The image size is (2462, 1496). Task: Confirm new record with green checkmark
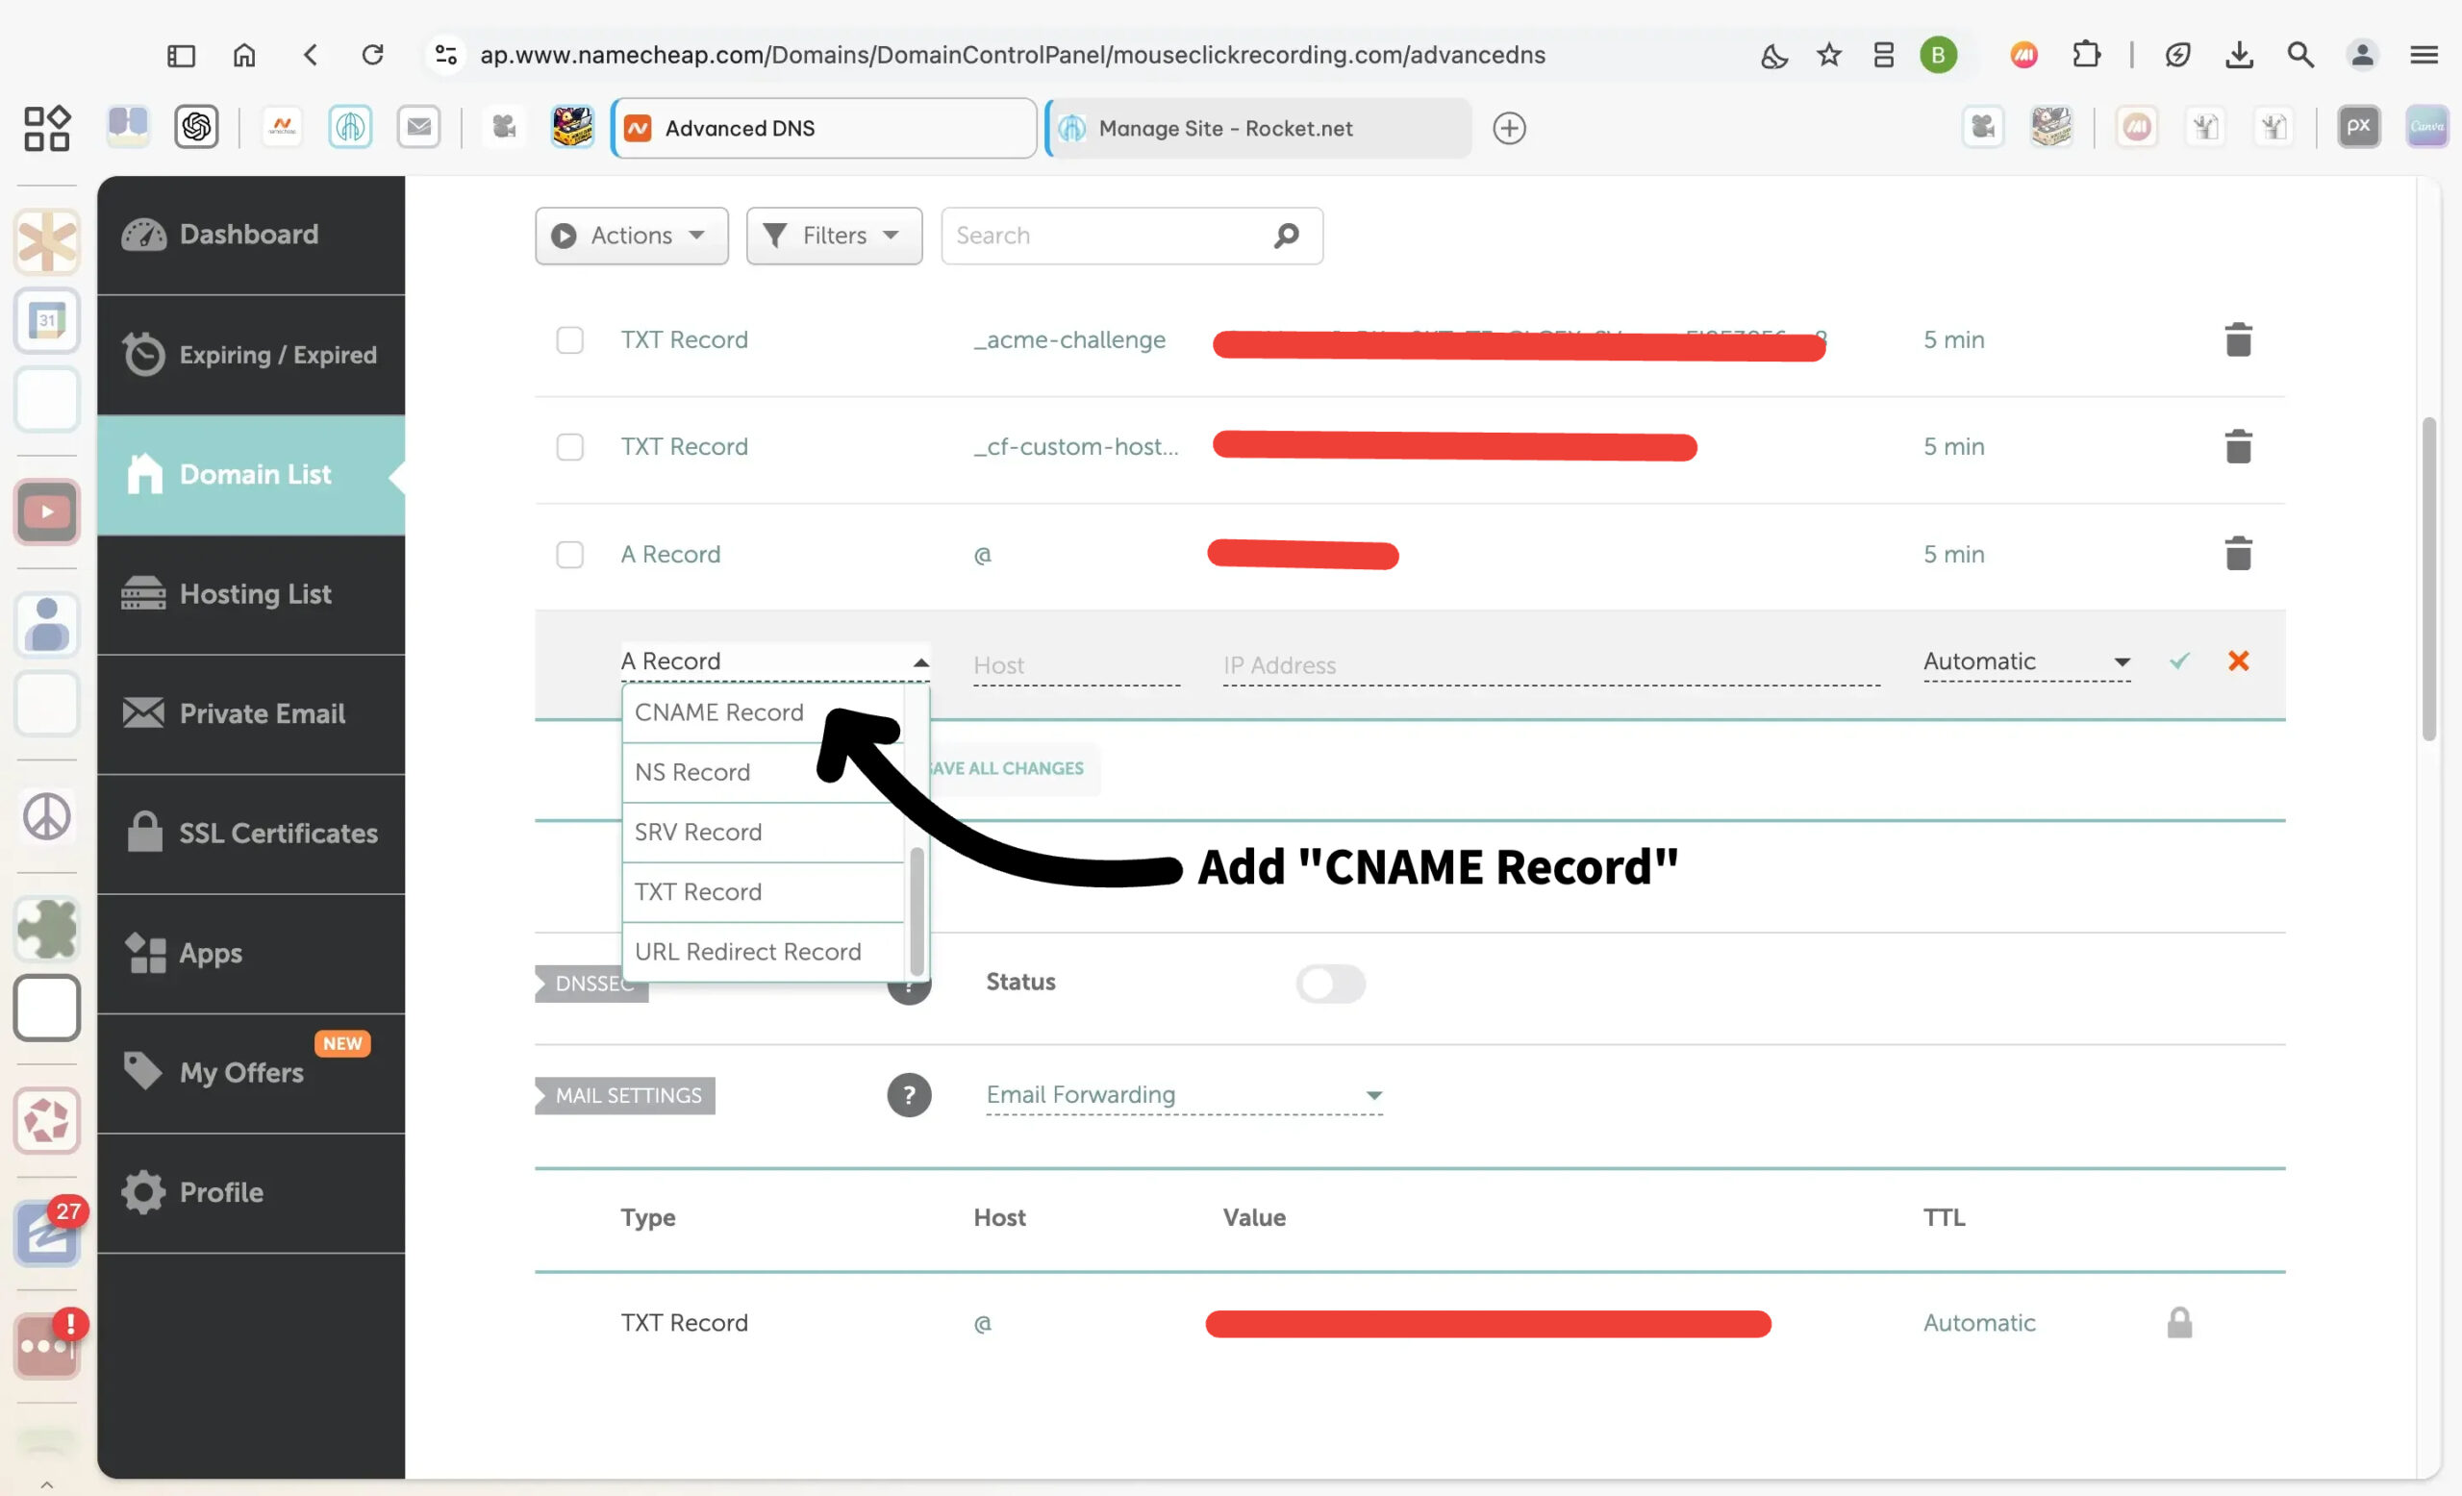pyautogui.click(x=2178, y=661)
